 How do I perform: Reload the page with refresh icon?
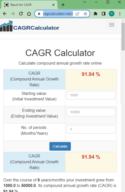pyautogui.click(x=21, y=14)
